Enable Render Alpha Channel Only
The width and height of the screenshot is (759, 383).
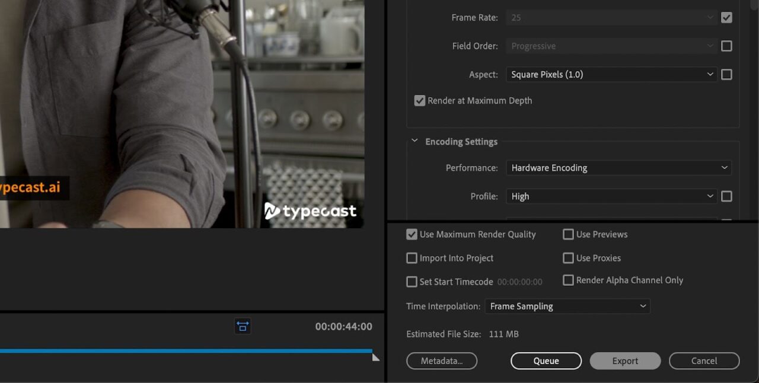(x=568, y=280)
